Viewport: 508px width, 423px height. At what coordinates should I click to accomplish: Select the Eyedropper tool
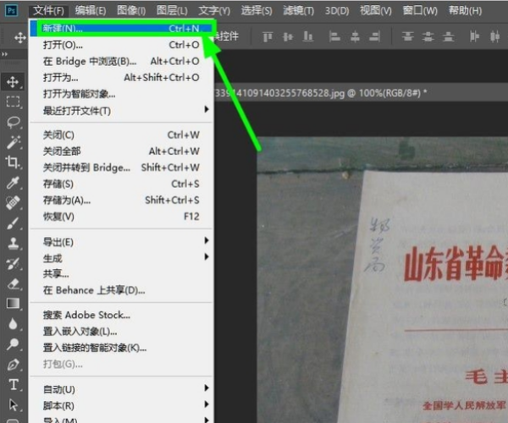click(x=13, y=183)
